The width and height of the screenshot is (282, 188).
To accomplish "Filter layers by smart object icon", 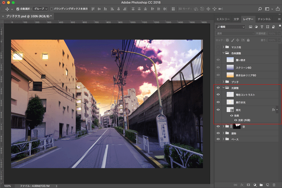I will [273, 27].
